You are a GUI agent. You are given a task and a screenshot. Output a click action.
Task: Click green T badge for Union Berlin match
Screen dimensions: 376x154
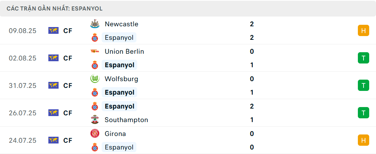[x=363, y=58]
